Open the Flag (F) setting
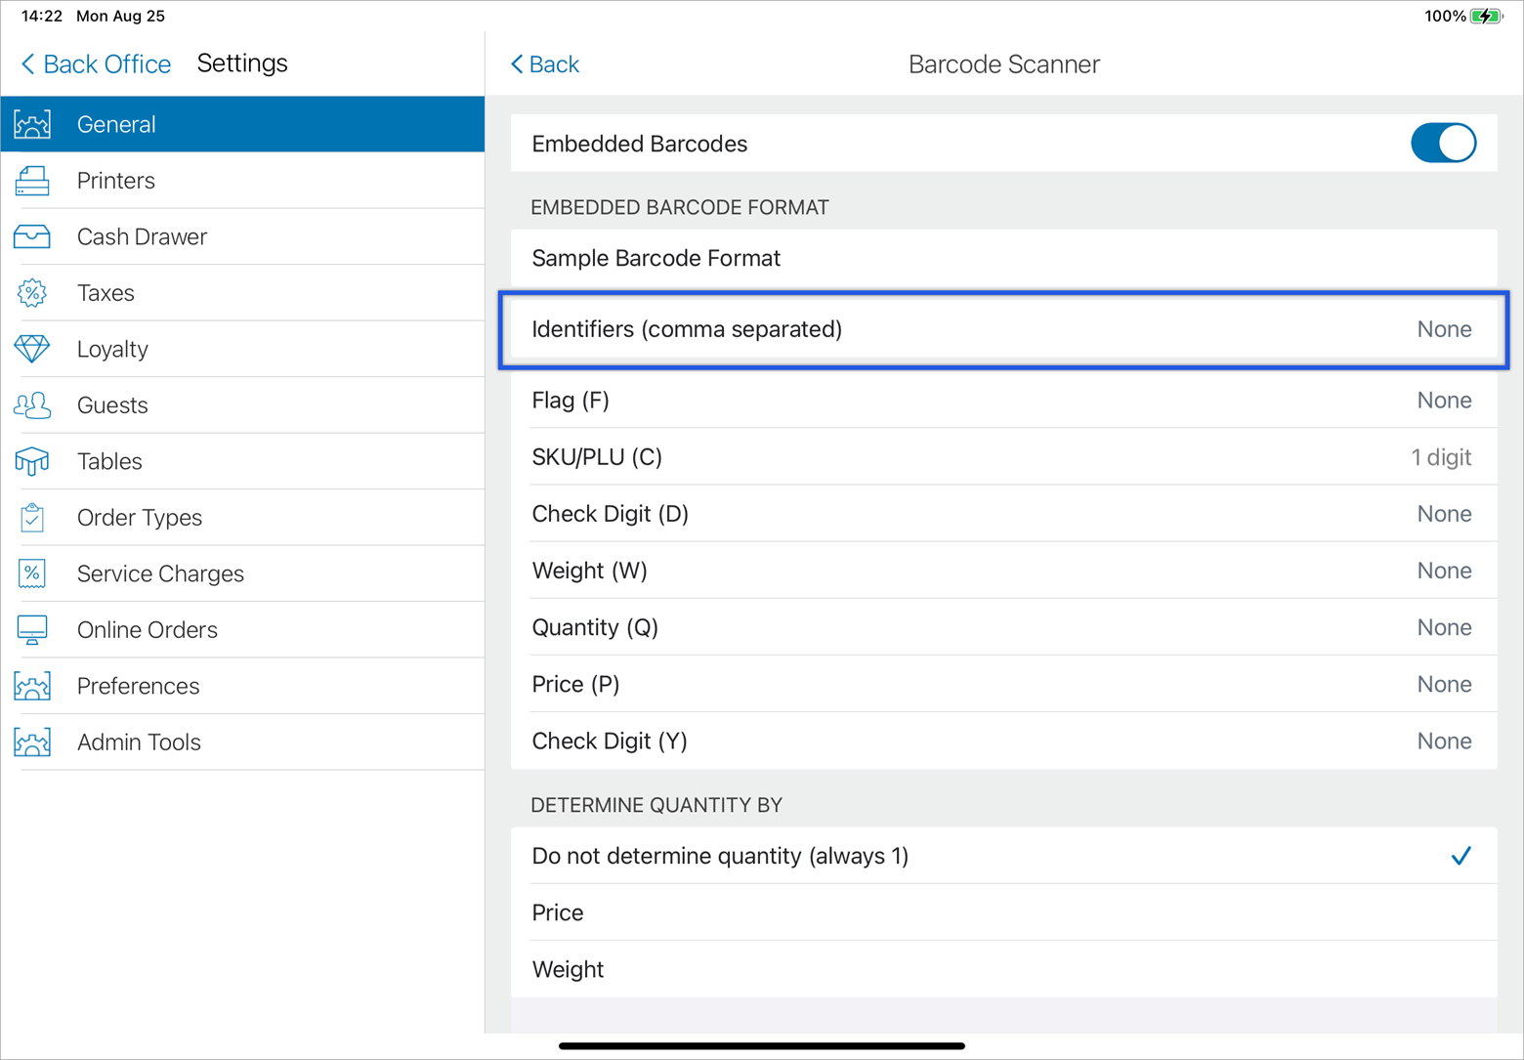The height and width of the screenshot is (1060, 1524). click(1003, 401)
